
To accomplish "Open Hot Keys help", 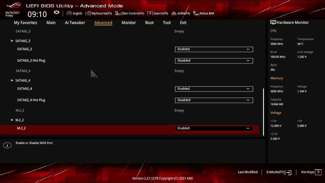I will 307,172.
